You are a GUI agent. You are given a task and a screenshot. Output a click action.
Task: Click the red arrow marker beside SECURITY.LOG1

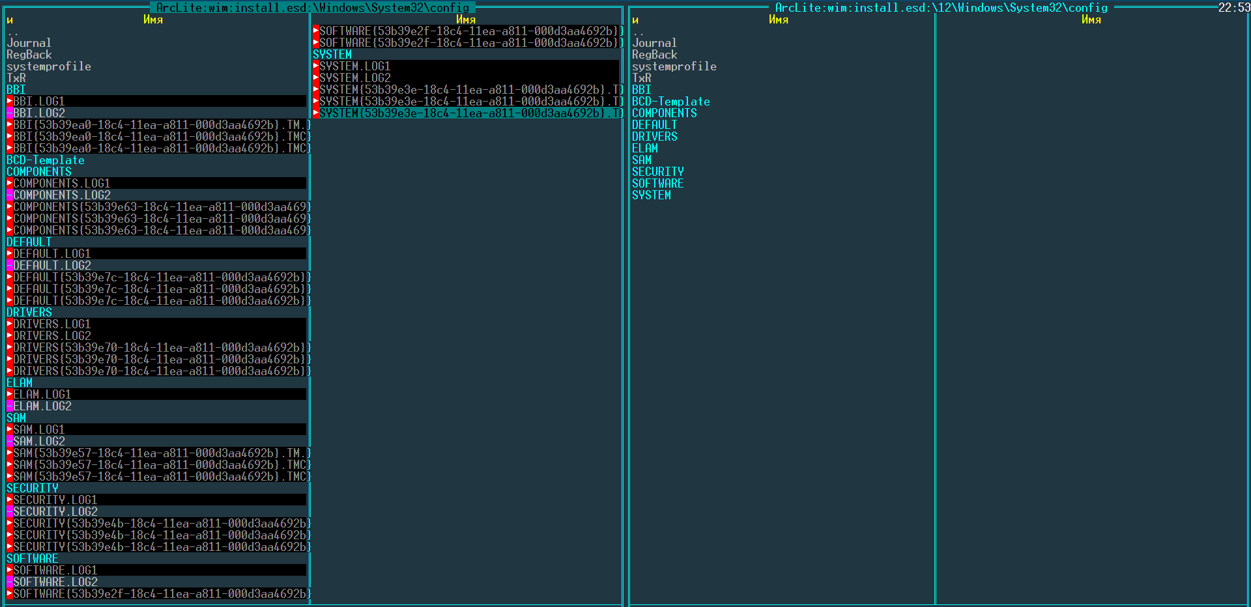(x=9, y=500)
